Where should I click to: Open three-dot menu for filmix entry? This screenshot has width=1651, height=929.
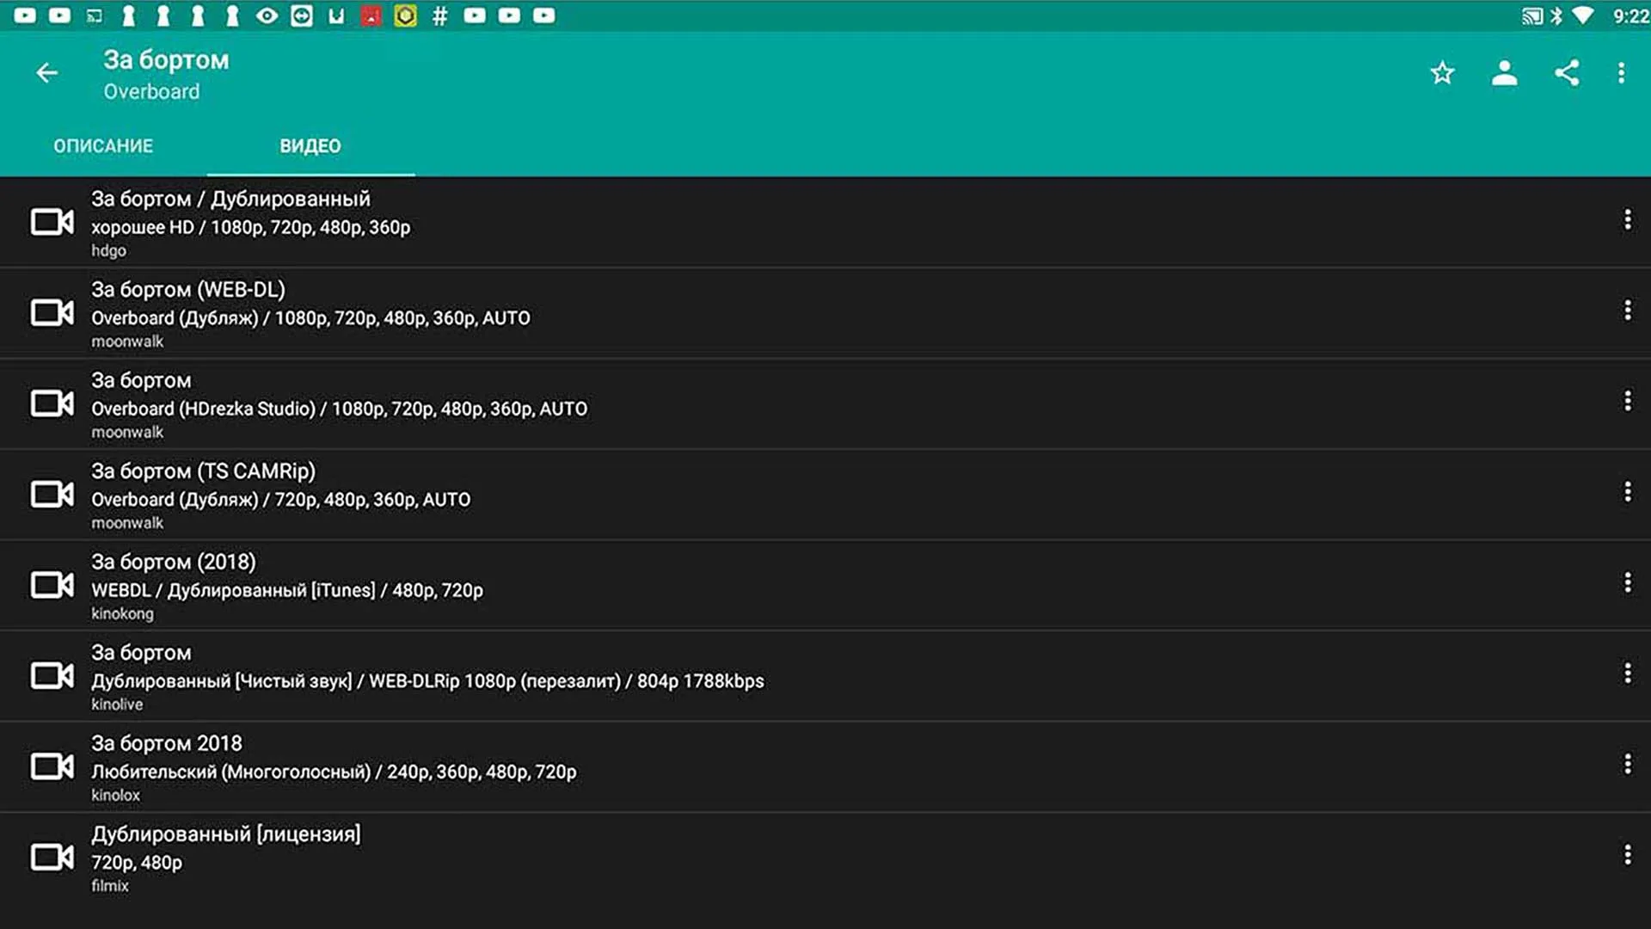click(x=1627, y=855)
